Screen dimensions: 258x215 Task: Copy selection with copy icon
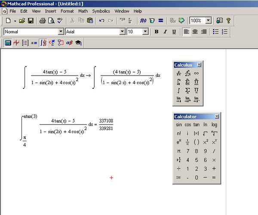point(81,21)
